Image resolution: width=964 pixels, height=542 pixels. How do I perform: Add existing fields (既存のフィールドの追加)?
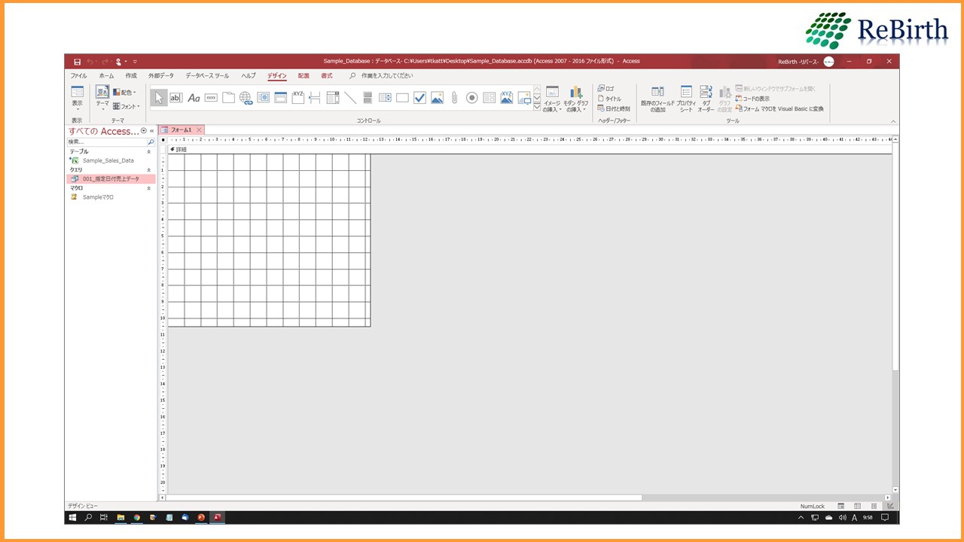click(x=657, y=99)
